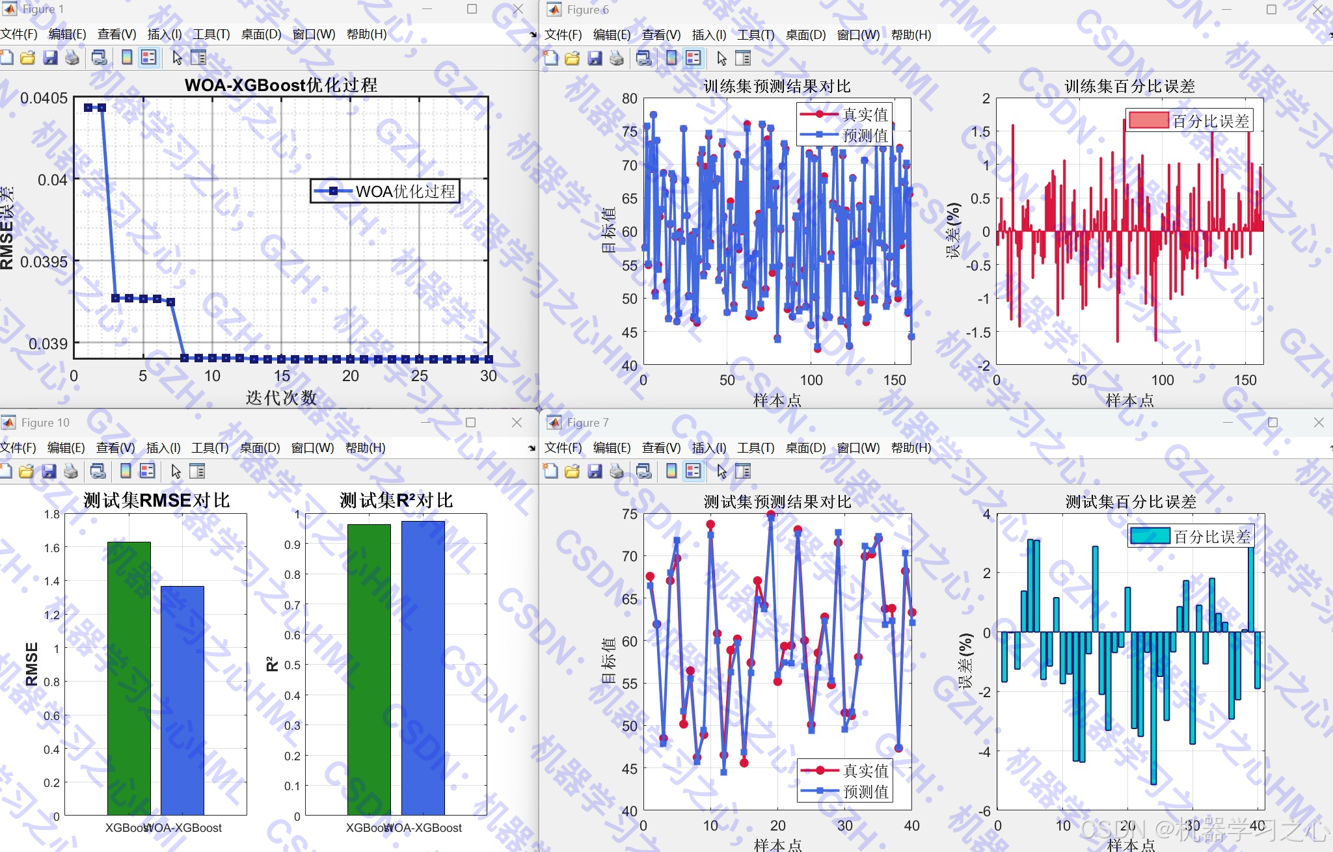This screenshot has height=852, width=1333.
Task: Click the Print Figure icon in Figure 10
Action: coord(72,471)
